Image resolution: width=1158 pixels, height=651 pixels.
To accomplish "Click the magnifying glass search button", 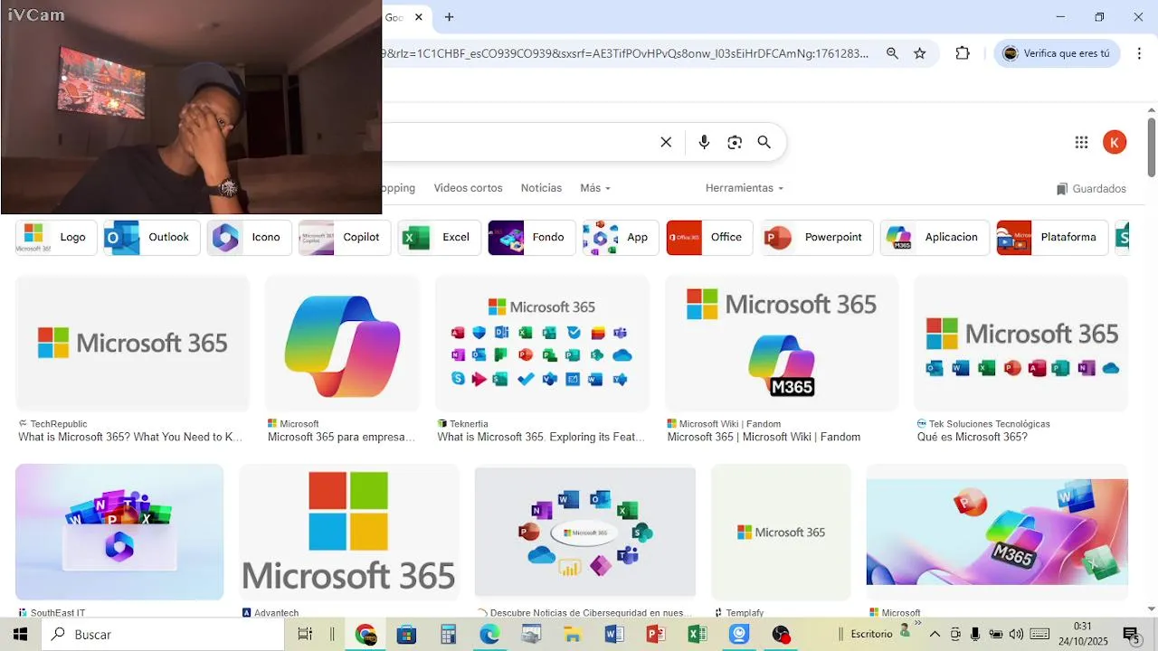I will tap(764, 142).
